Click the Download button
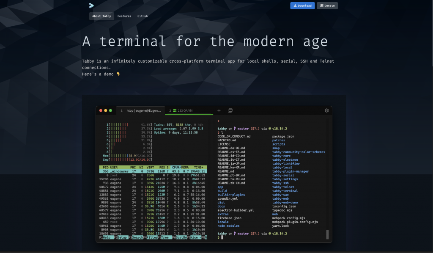Screen dimensions: 433x253 point(302,5)
